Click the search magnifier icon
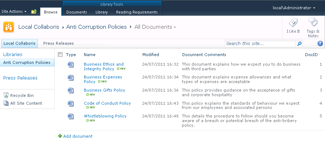Viewport: 325px width, 154px height. point(299,44)
